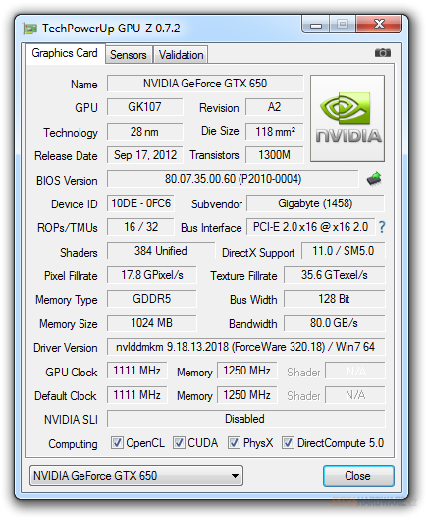Click the Technology field 28 nm
Viewport: 427px width, 518px height.
pyautogui.click(x=144, y=132)
